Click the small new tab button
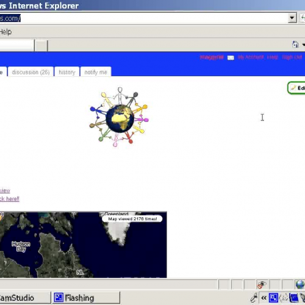This screenshot has height=305, width=305. point(41,46)
